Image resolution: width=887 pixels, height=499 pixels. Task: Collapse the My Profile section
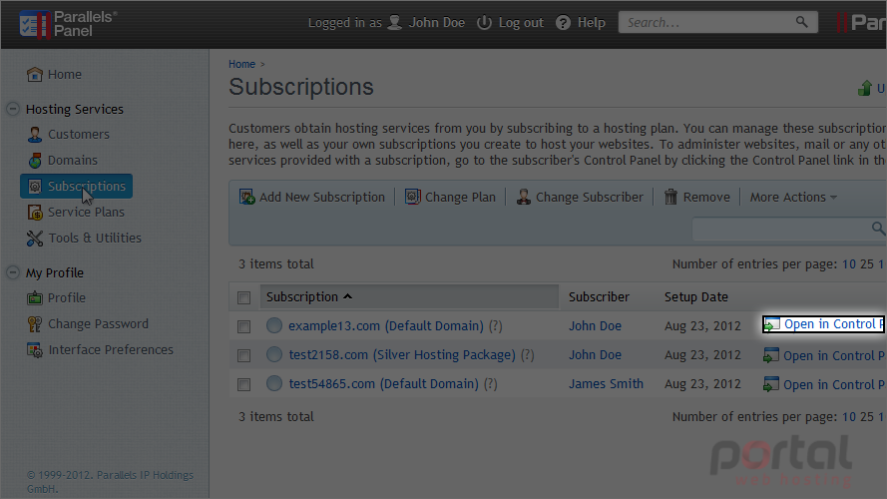[x=12, y=272]
